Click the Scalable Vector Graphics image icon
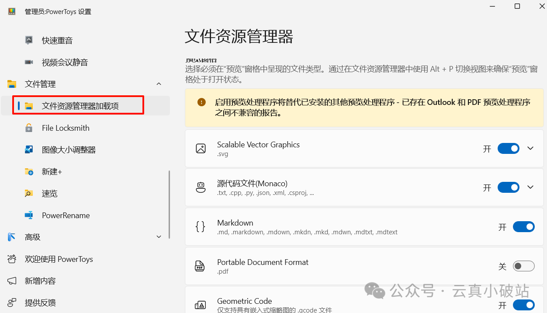 (201, 148)
